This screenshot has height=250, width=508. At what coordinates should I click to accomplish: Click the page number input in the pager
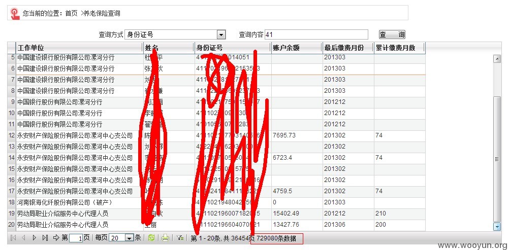(x=76, y=238)
